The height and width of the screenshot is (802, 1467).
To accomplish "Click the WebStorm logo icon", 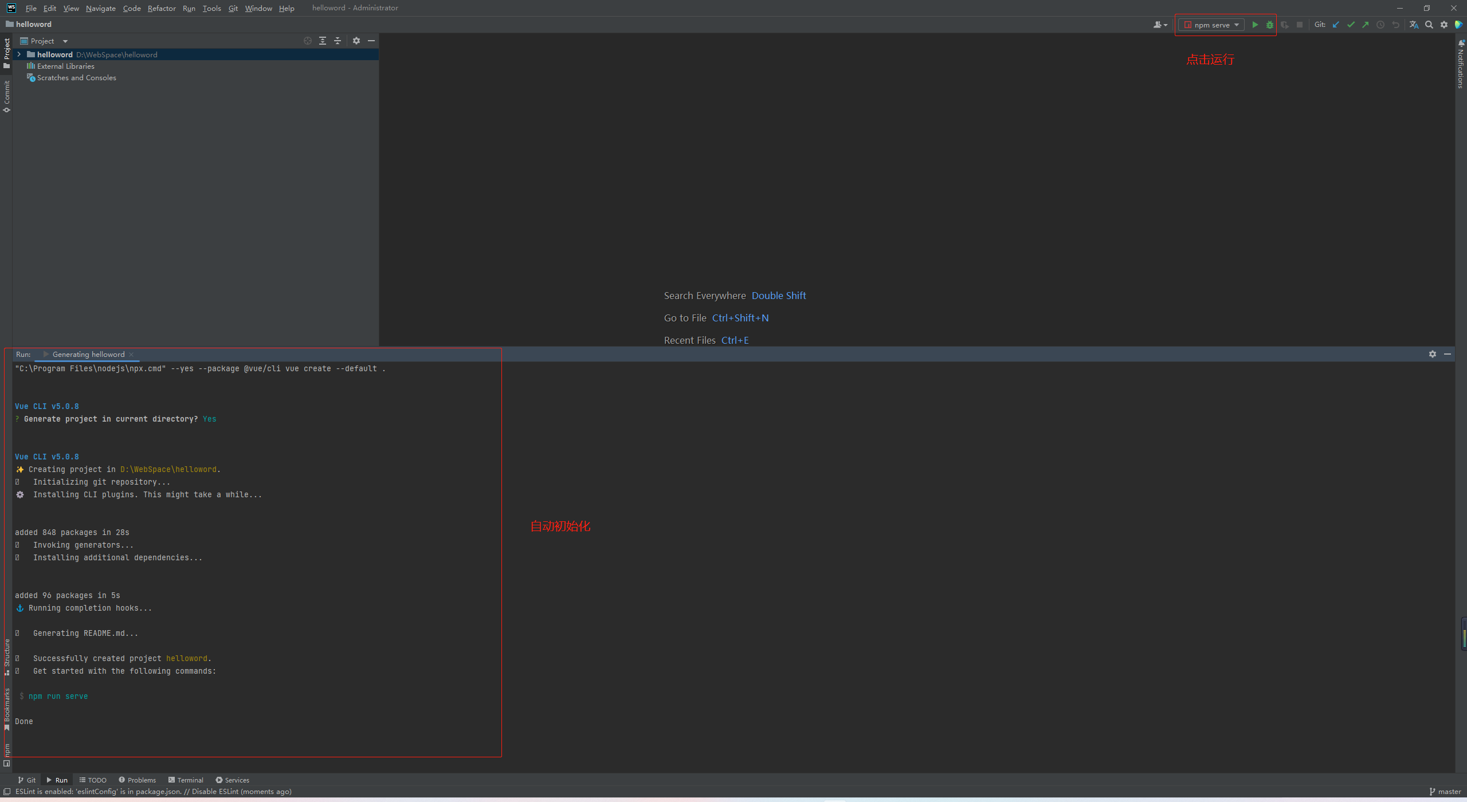I will coord(11,8).
